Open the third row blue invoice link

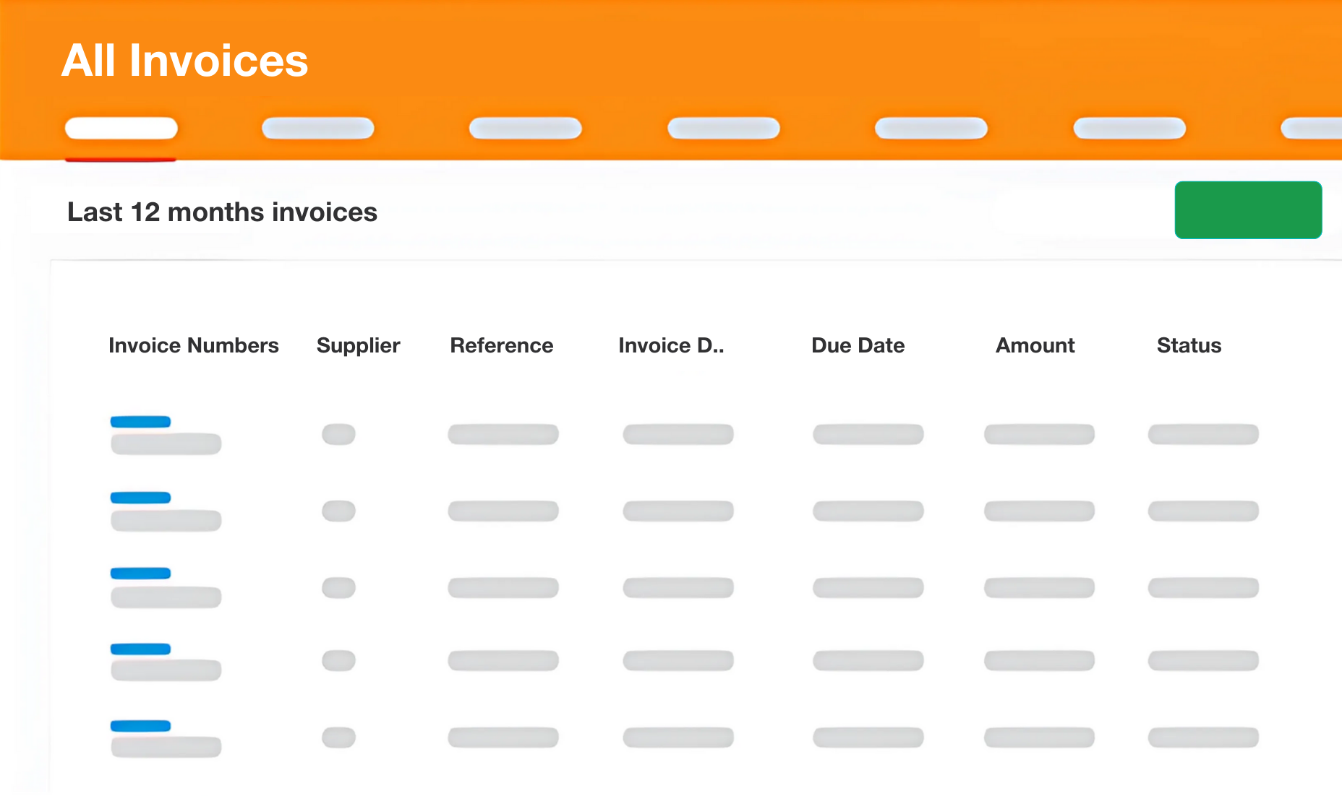(140, 574)
